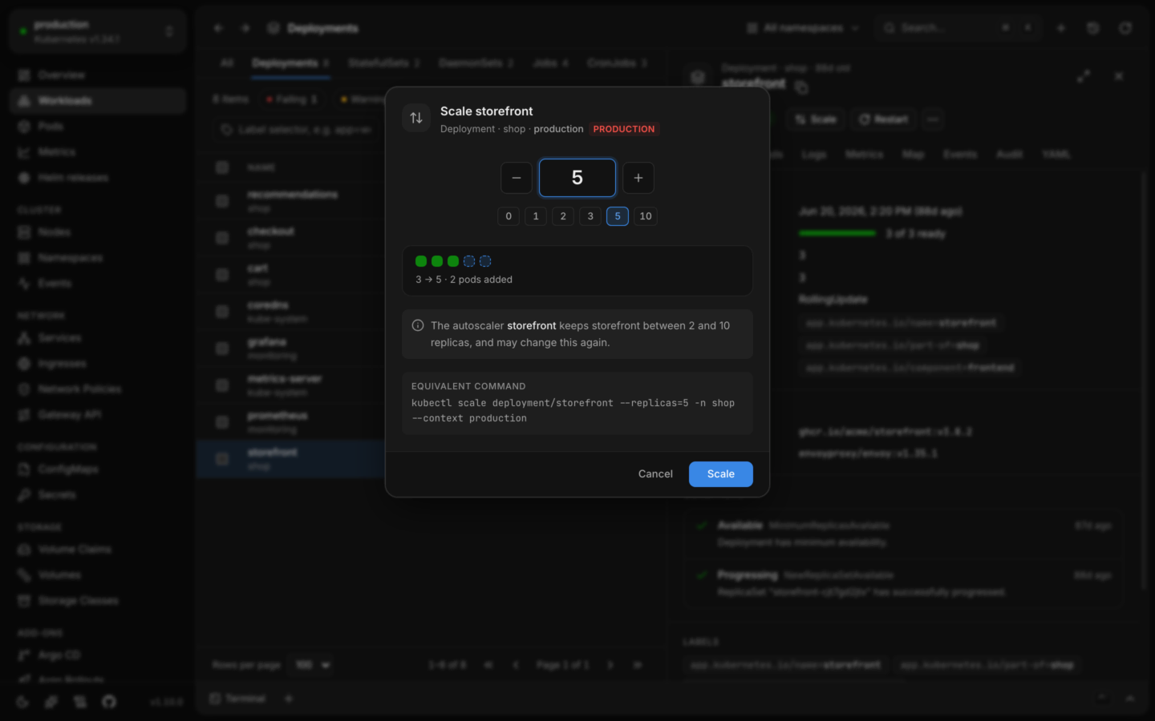Viewport: 1155px width, 721px height.
Task: Click the up-down arrows scale icon in the dialog header
Action: 416,119
